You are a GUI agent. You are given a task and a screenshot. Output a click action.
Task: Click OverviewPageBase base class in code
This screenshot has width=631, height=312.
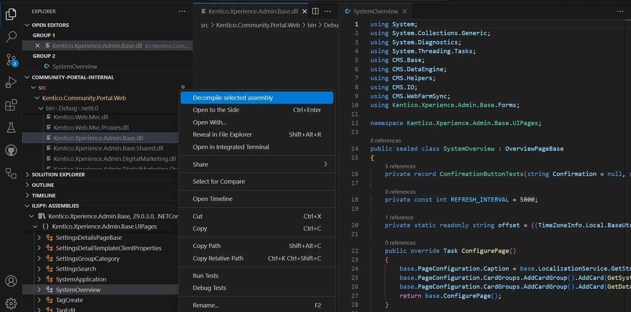coord(534,149)
